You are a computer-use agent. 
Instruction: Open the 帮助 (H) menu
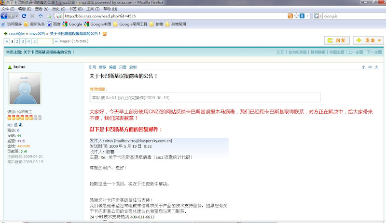click(110, 9)
